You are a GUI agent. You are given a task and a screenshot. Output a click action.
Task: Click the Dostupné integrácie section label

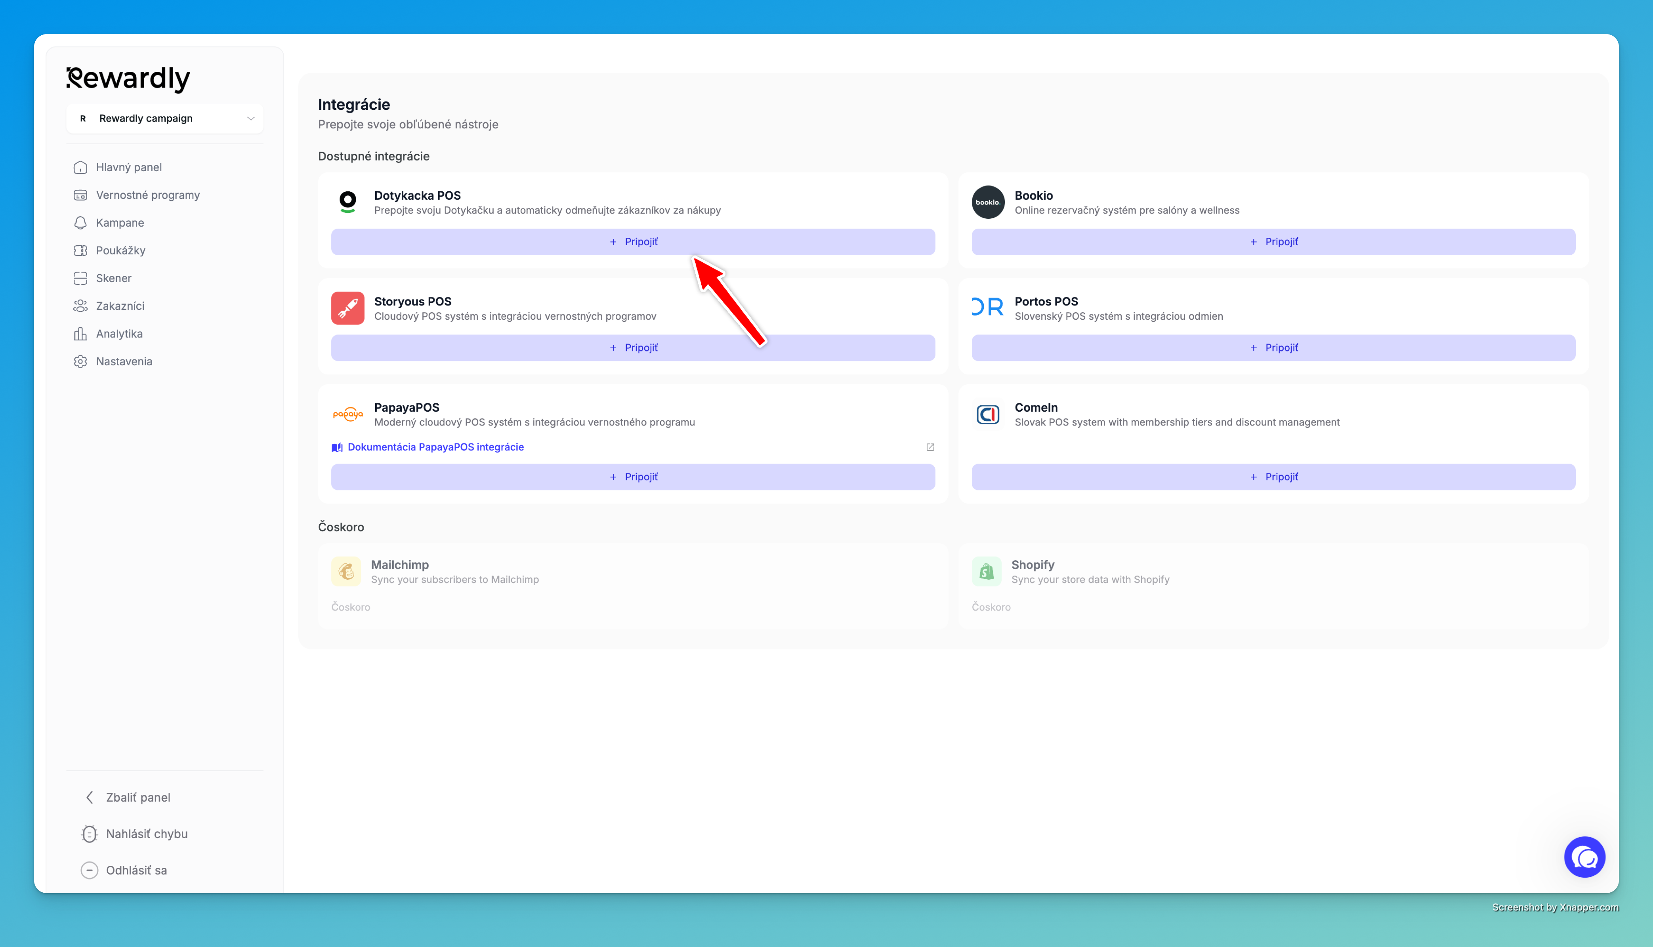click(x=373, y=156)
